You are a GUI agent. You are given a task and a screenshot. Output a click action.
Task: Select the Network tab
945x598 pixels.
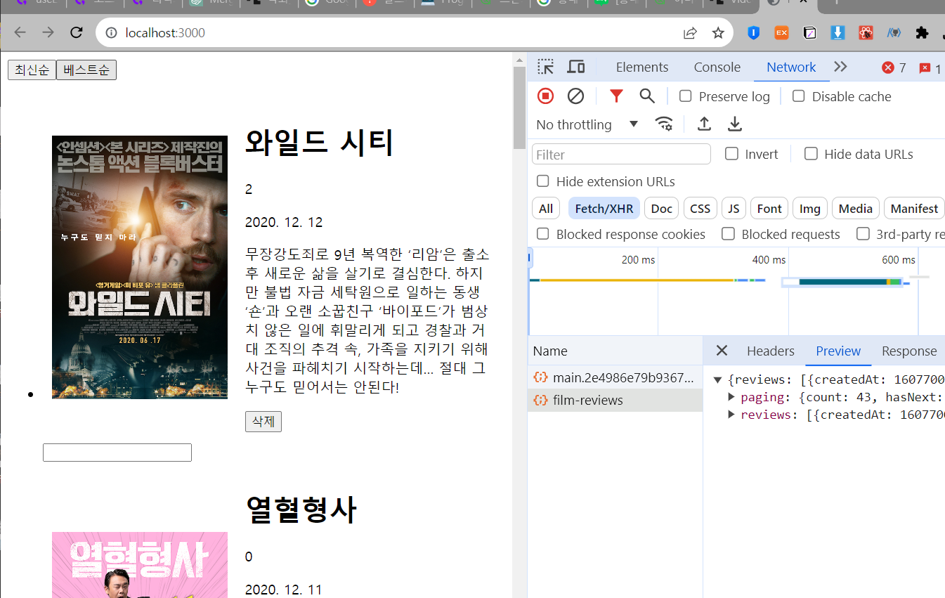pos(791,67)
